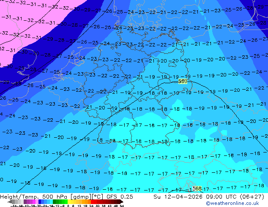Click the gray arrow at legend's cold end
Image resolution: width=268 pixels, height=207 pixels.
tap(10, 202)
